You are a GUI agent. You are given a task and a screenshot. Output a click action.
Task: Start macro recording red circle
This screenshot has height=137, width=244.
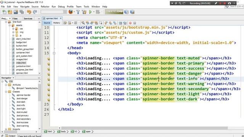pos(130,23)
